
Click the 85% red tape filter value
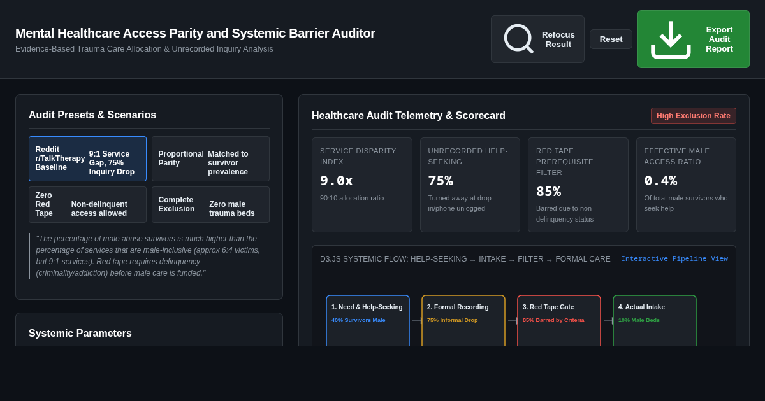click(x=548, y=191)
